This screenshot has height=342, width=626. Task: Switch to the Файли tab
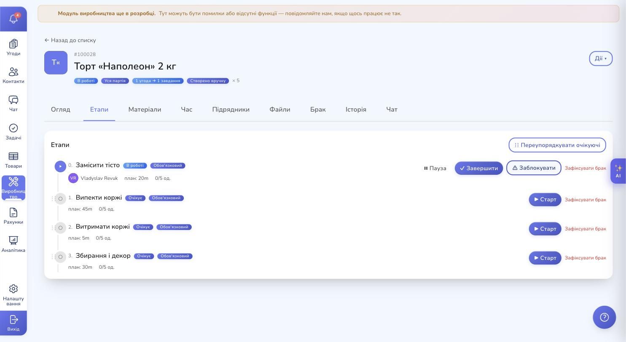280,110
